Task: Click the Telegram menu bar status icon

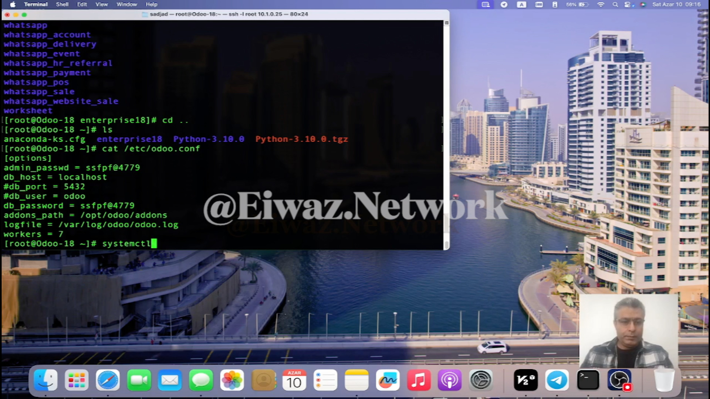Action: click(504, 4)
